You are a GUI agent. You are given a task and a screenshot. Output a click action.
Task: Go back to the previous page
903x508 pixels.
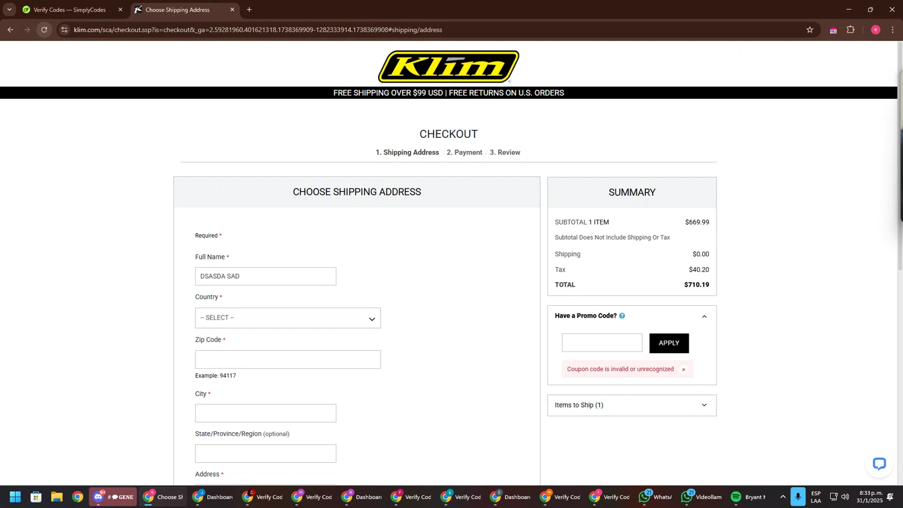click(10, 29)
